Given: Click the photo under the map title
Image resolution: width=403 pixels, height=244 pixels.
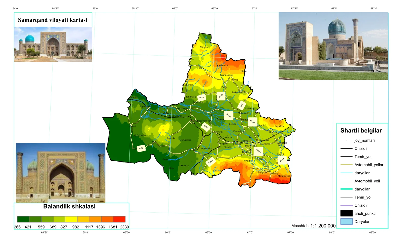Looking at the screenshot, I should coord(53,44).
